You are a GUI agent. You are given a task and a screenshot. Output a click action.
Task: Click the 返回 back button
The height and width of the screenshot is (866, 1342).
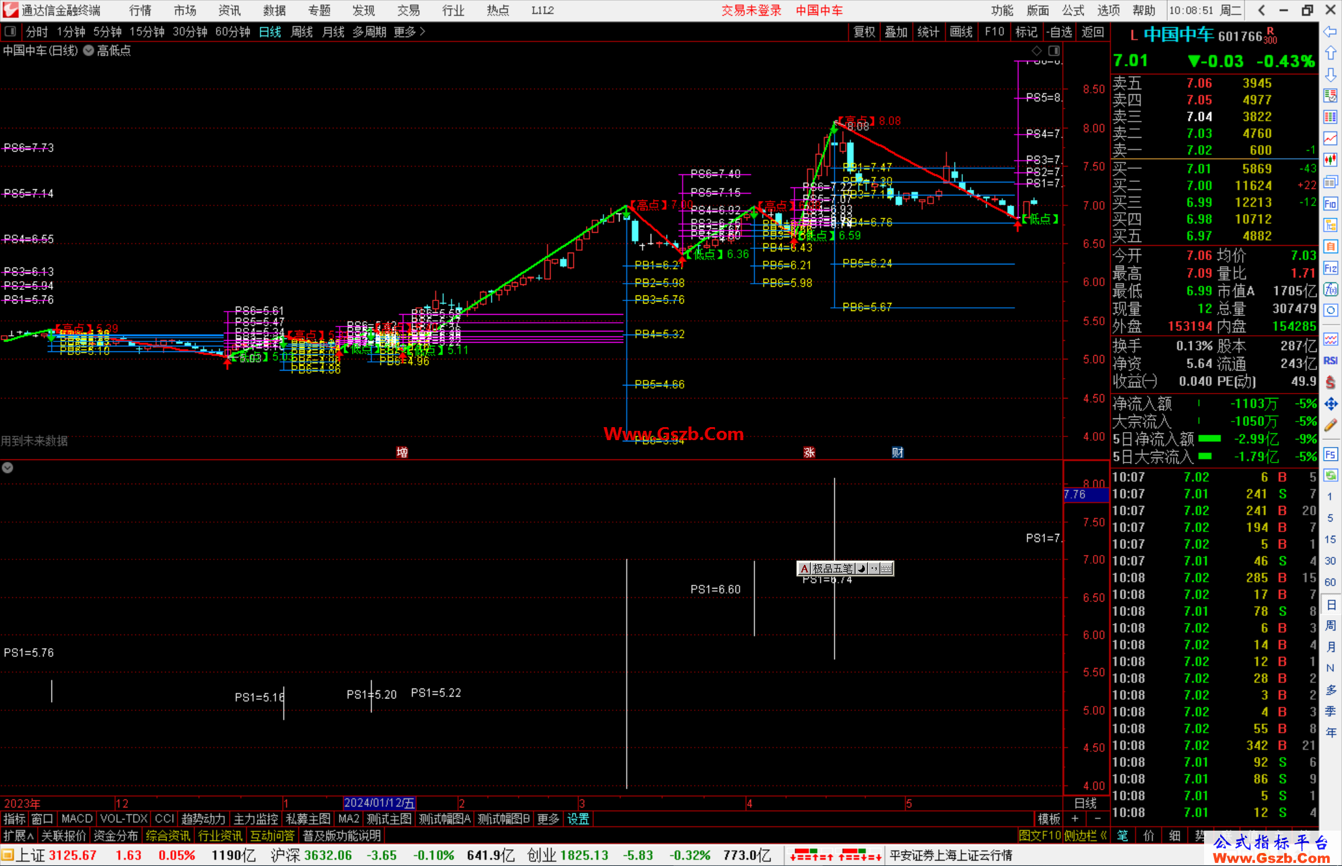[1092, 32]
